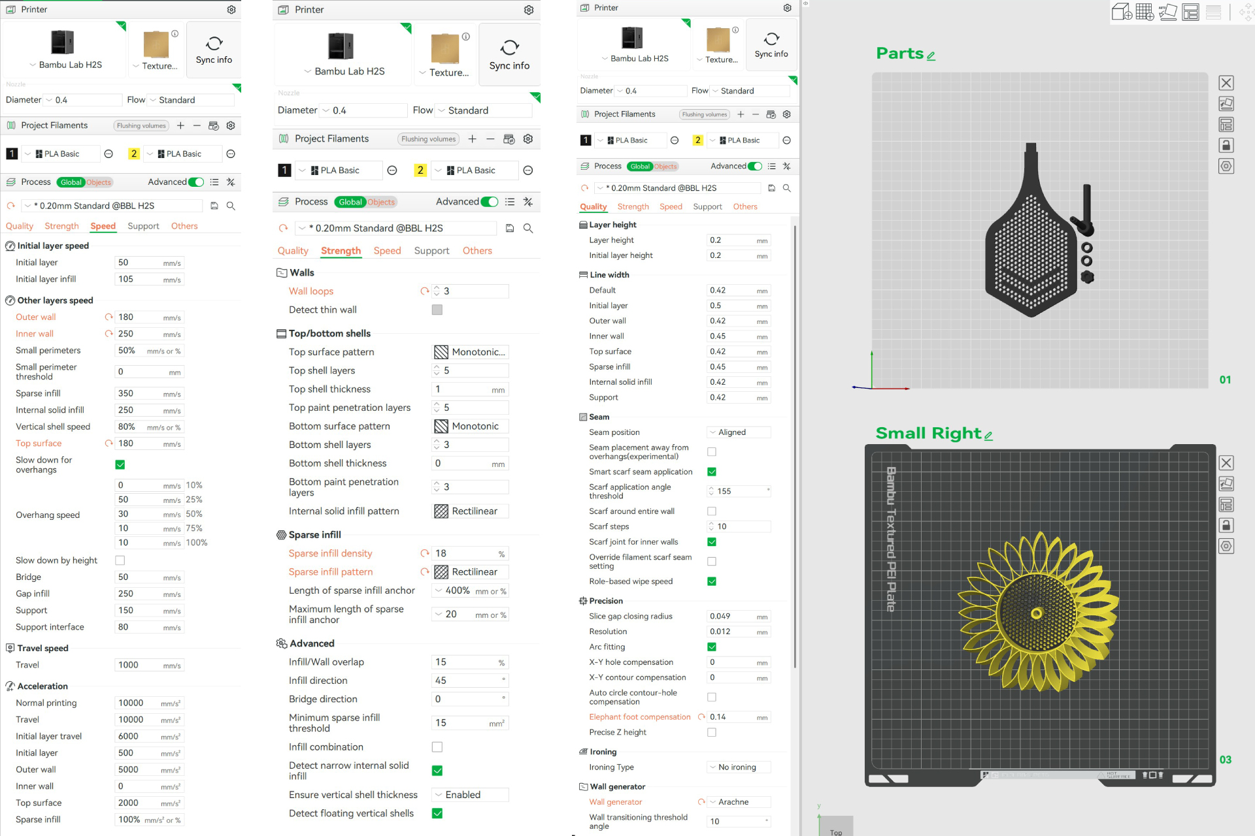The image size is (1255, 836).
Task: Reset Wall loops with orange revert arrow
Action: tap(425, 291)
